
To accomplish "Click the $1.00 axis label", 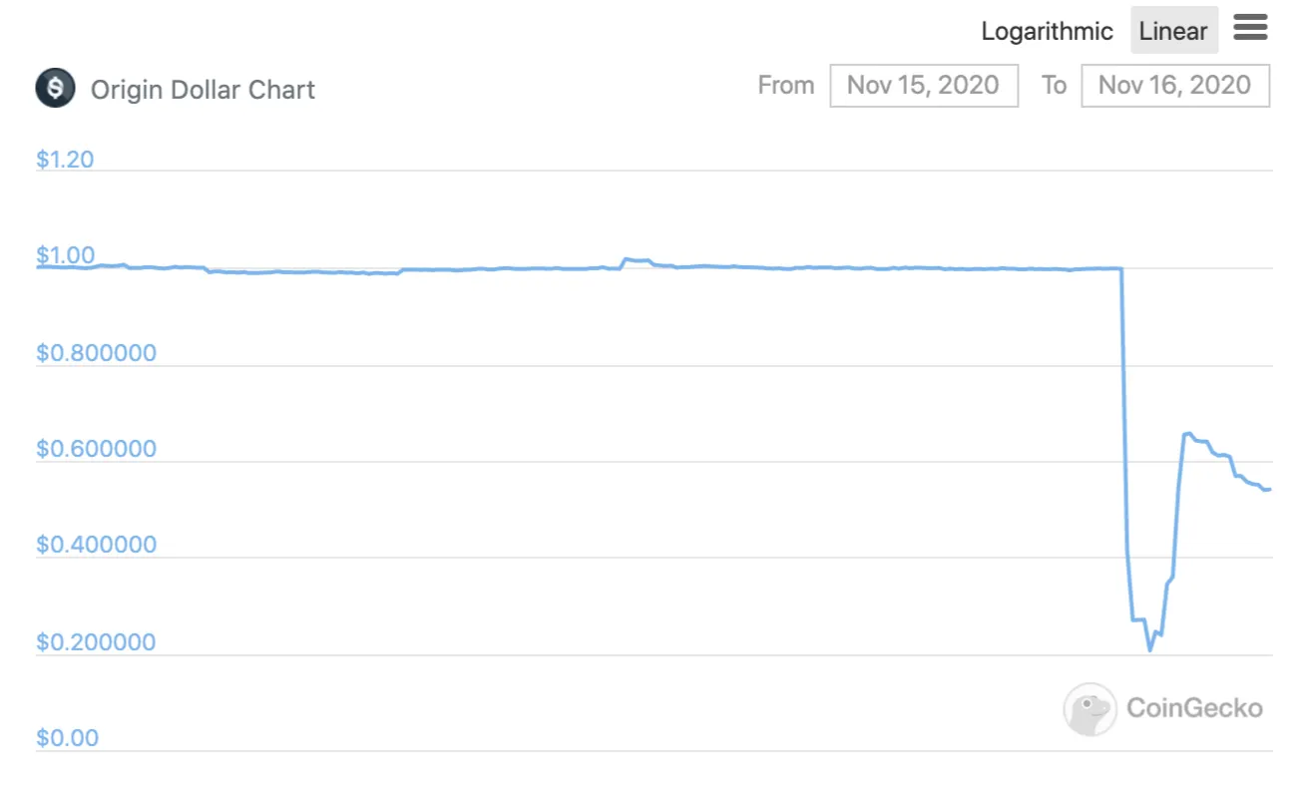I will [x=65, y=256].
